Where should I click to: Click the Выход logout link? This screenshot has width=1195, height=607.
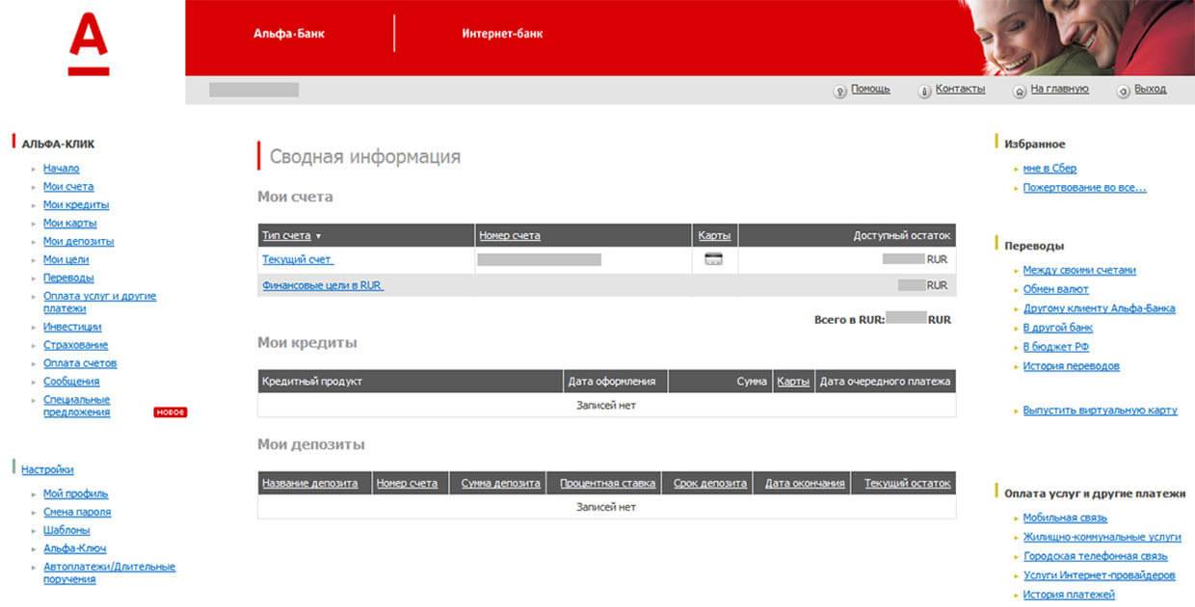pos(1151,89)
